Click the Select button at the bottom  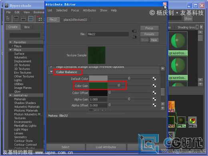click(x=66, y=147)
